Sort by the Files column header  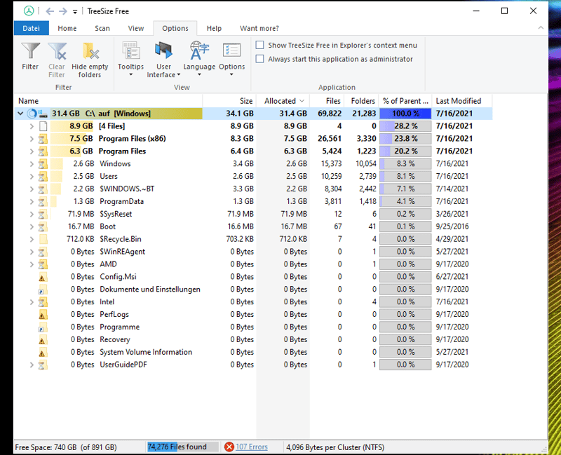(x=327, y=101)
